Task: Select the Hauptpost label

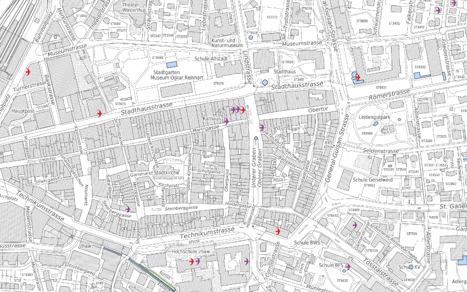Action: [x=21, y=110]
